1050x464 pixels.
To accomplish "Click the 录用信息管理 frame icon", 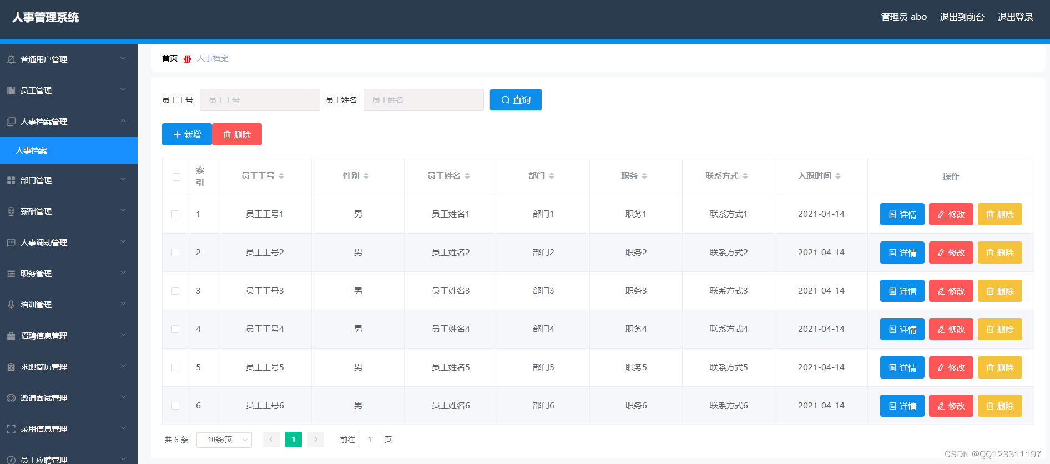I will 11,429.
